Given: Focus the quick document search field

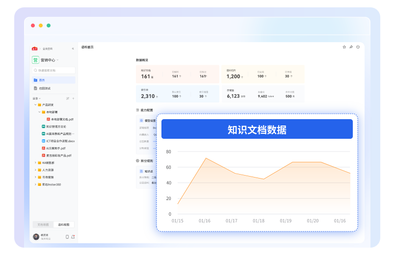Looking at the screenshot, I should coord(53,70).
